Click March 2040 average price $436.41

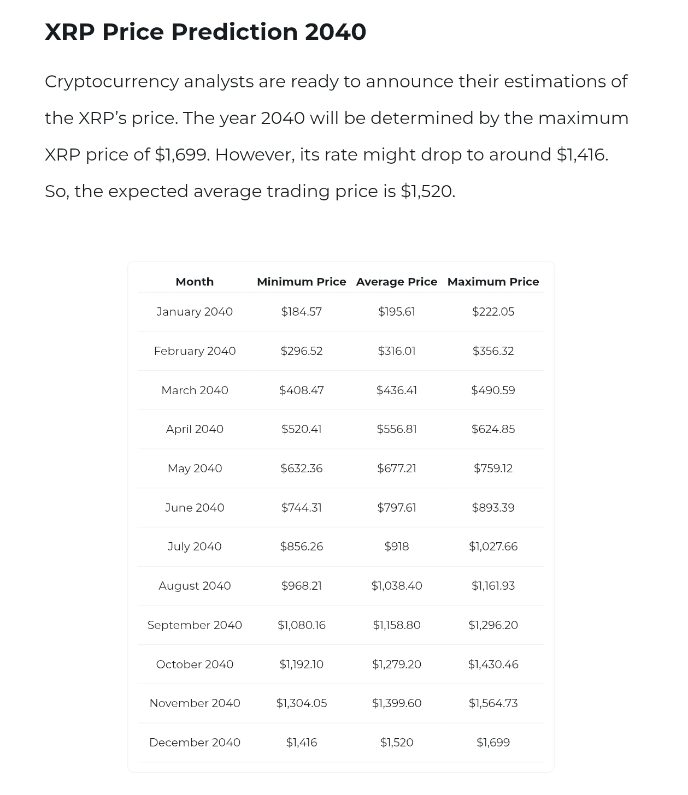tap(396, 390)
